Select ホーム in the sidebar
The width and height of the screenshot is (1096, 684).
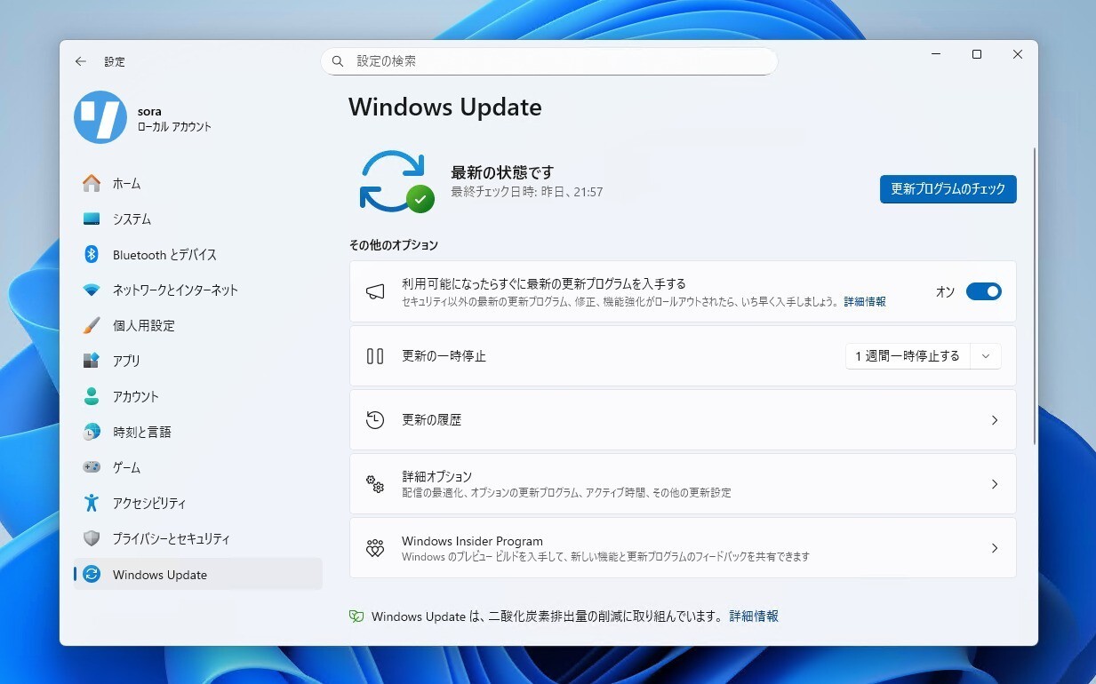[x=198, y=183]
